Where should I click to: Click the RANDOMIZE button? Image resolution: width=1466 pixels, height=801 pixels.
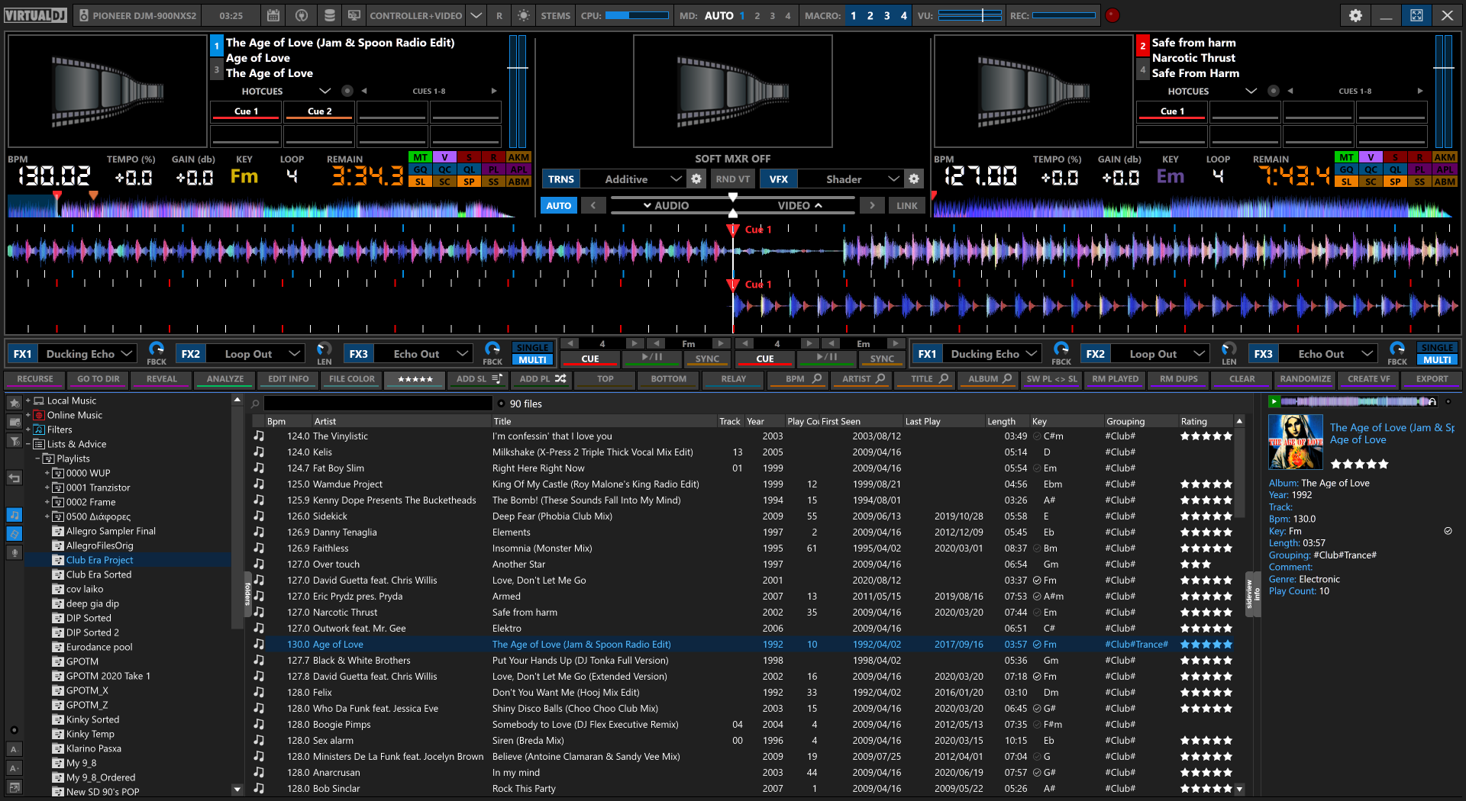pyautogui.click(x=1305, y=379)
